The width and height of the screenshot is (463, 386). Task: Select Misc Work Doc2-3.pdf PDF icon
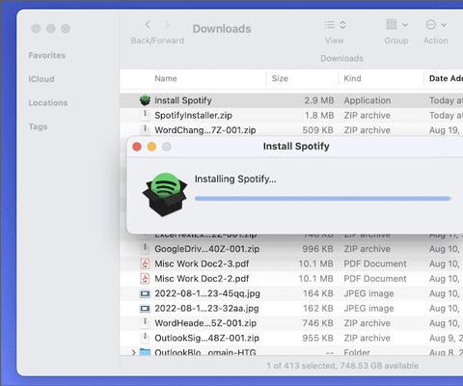click(x=145, y=263)
